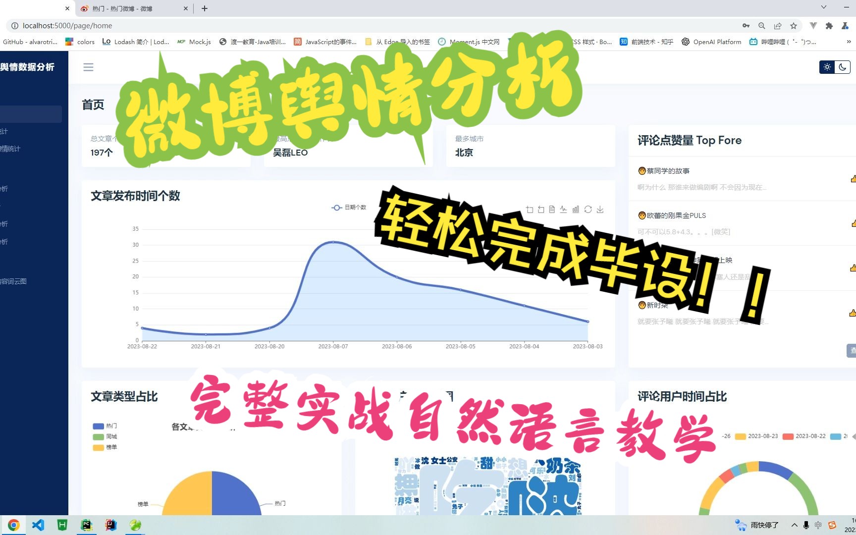The height and width of the screenshot is (535, 856).
Task: Open the Mock.js bookmark
Action: [194, 42]
